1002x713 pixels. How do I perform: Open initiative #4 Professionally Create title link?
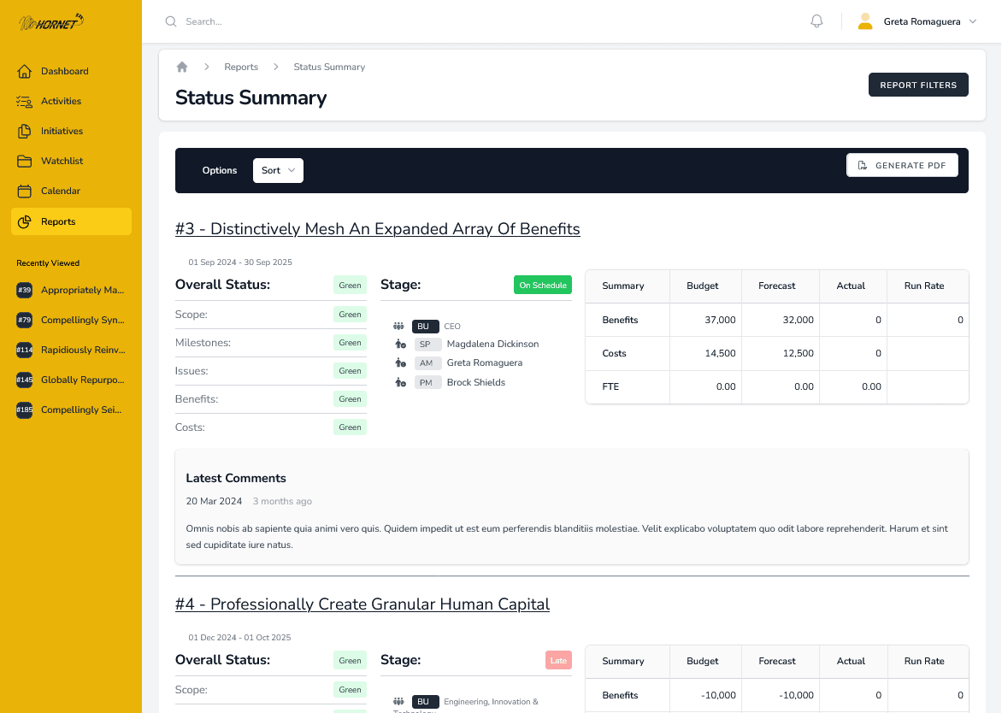(x=362, y=604)
